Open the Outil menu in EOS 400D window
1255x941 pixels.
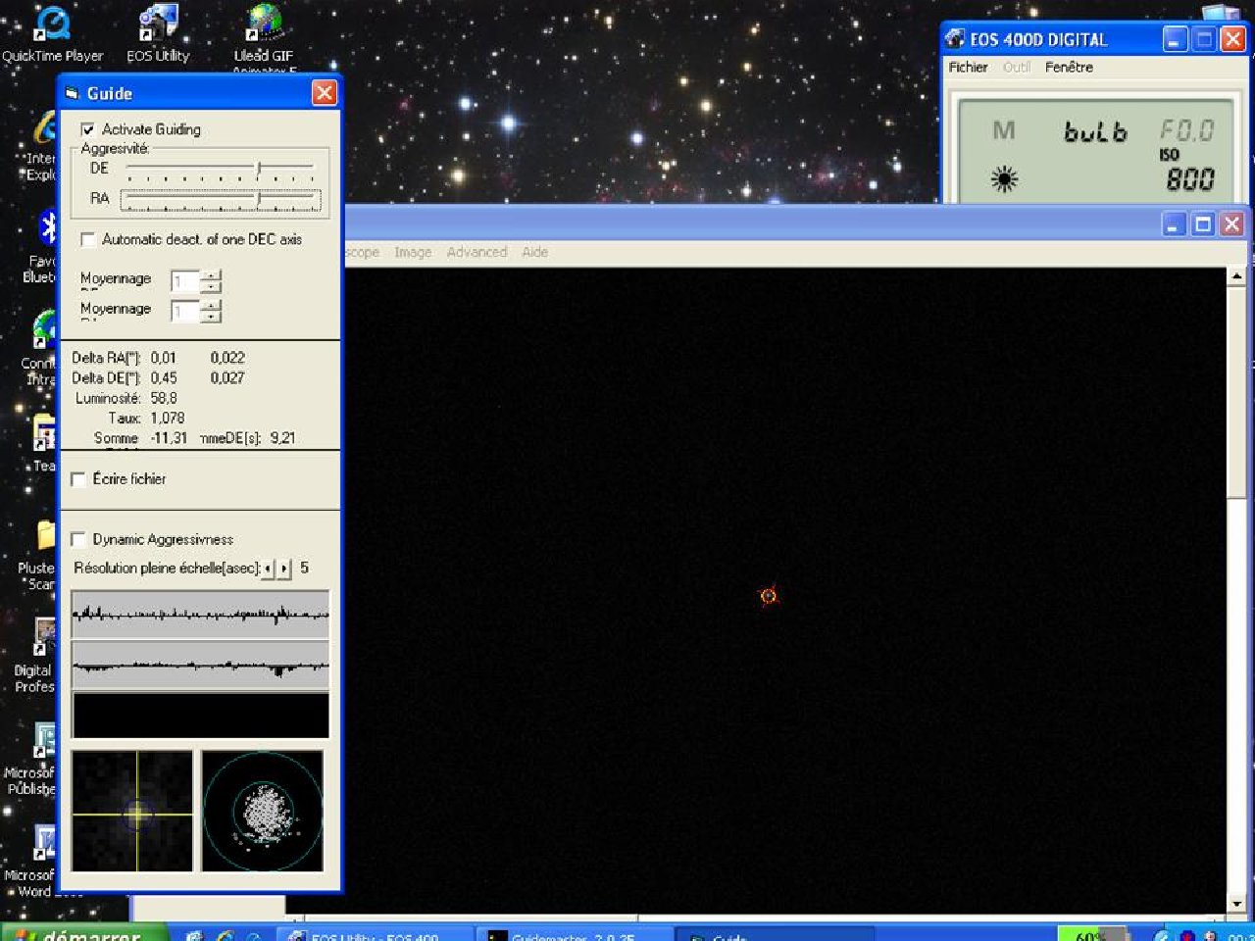[x=1017, y=67]
